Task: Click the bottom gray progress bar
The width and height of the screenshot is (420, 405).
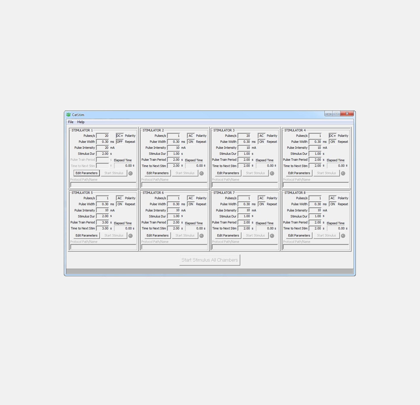Action: (210, 271)
